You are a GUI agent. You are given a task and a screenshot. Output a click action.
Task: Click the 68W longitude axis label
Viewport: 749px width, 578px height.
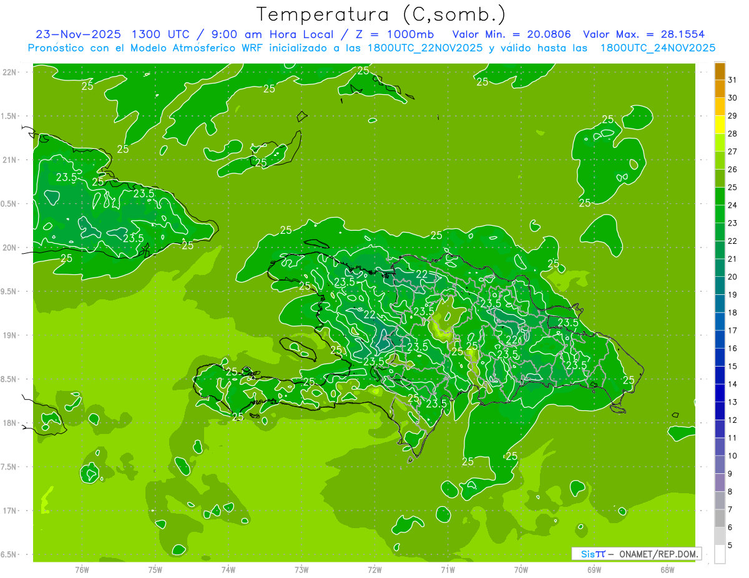pos(667,570)
